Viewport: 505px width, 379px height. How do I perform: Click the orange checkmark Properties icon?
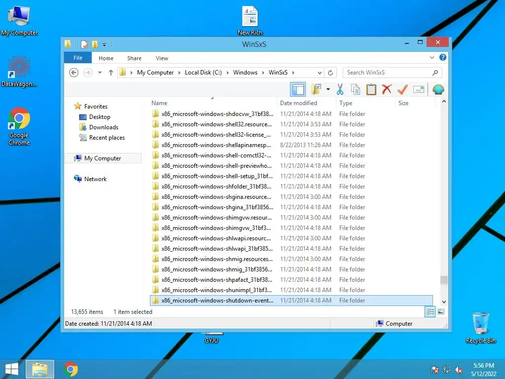coord(402,89)
